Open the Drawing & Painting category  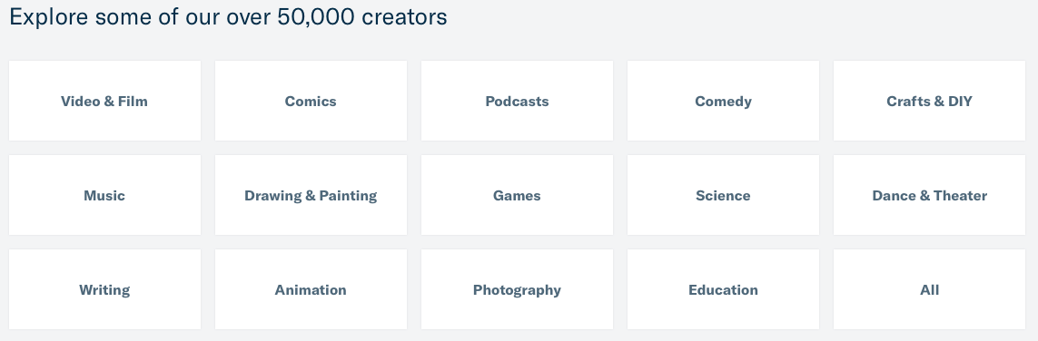coord(311,195)
